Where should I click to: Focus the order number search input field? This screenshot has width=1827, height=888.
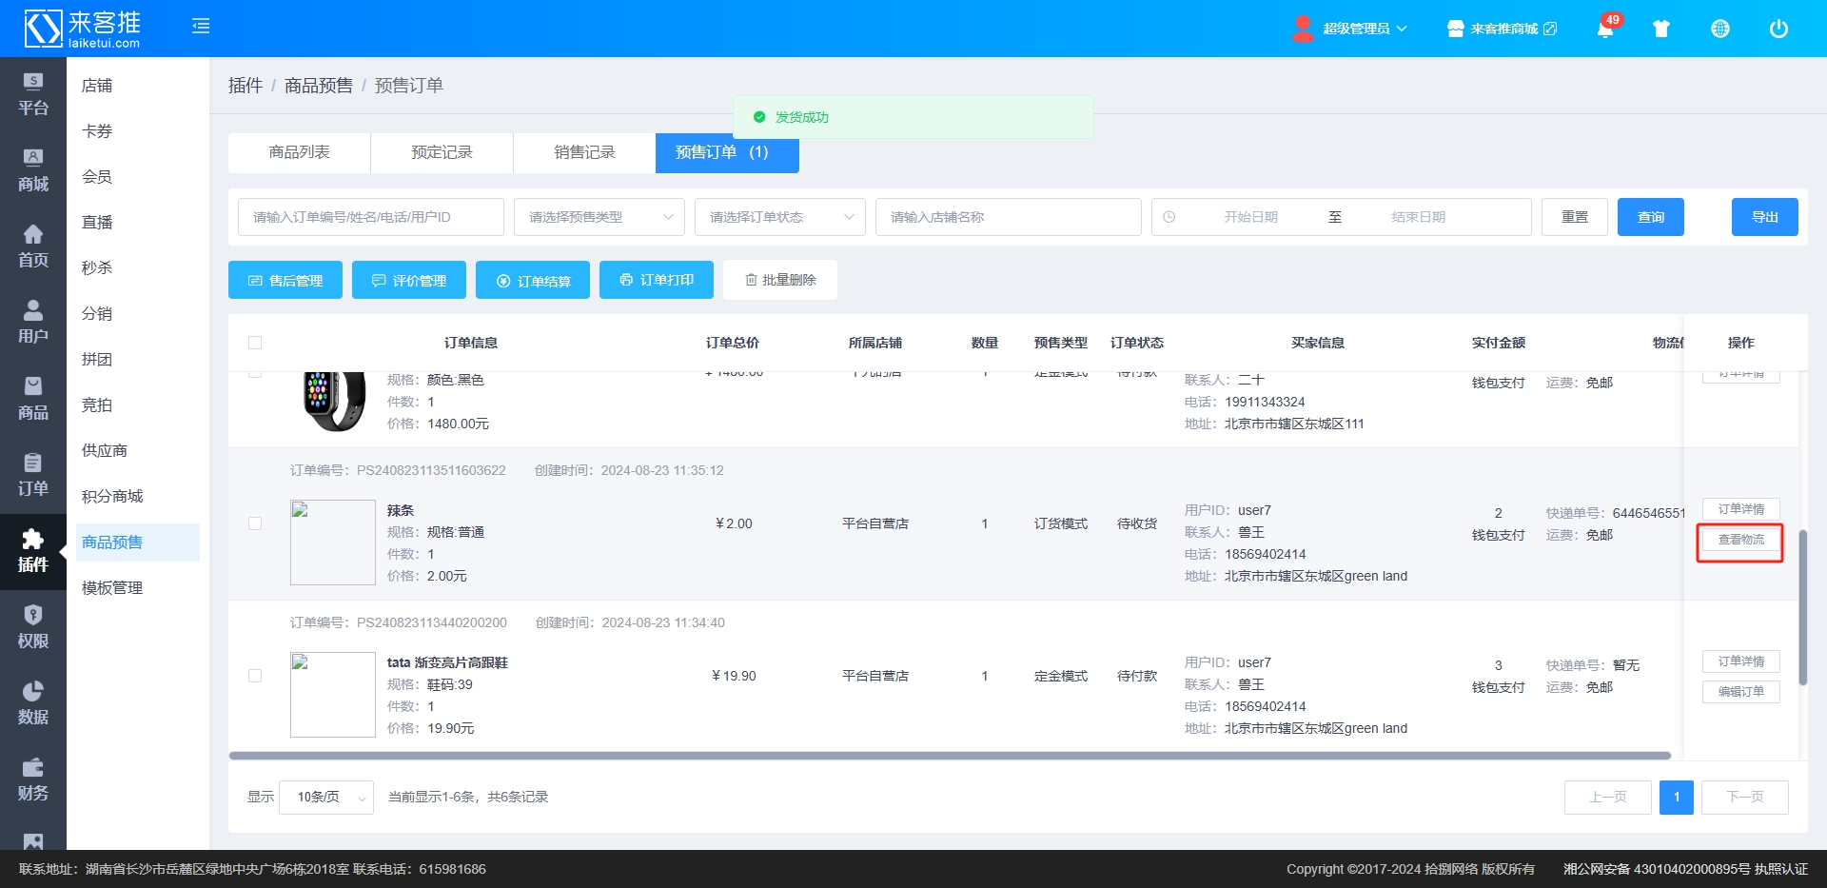click(x=371, y=217)
